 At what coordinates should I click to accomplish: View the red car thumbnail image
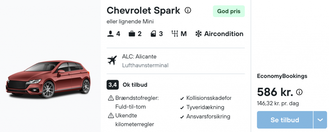48,79
